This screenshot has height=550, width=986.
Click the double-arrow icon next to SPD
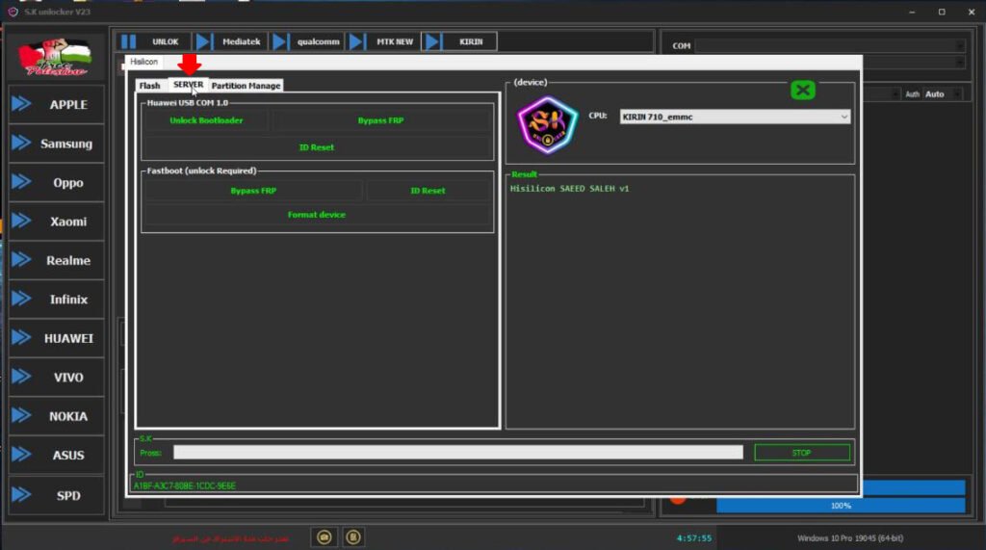tap(21, 495)
